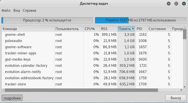Click the vertical scrollbar up arrow
This screenshot has height=103, width=188.
[185, 28]
